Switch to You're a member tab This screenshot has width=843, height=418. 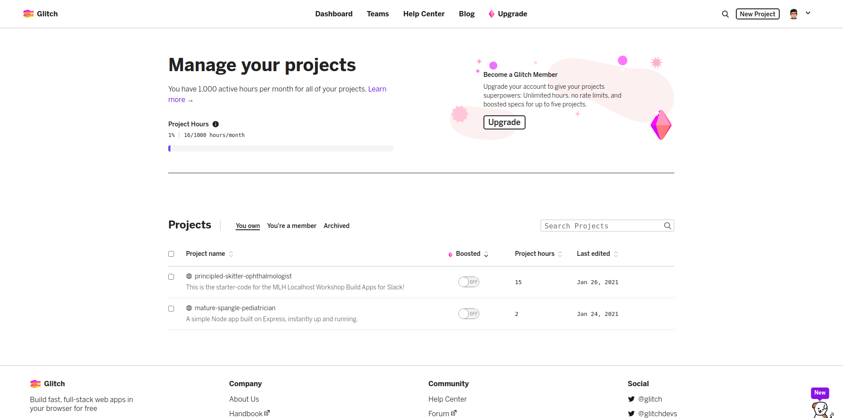(x=292, y=226)
